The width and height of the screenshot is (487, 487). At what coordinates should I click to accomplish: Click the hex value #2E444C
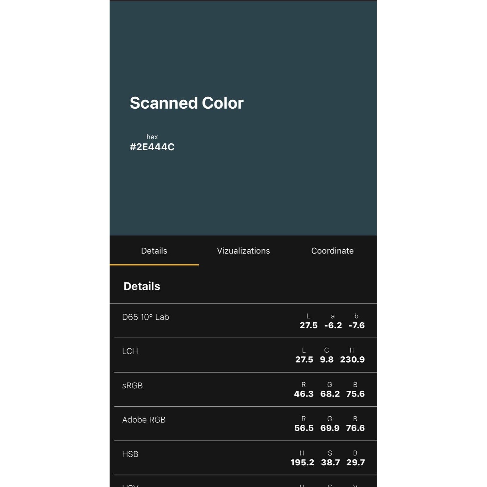(152, 147)
